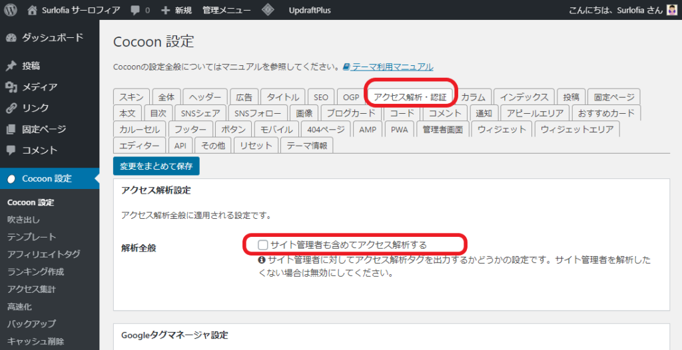Switch to the 全体 tab
This screenshot has width=682, height=350.
tap(166, 97)
